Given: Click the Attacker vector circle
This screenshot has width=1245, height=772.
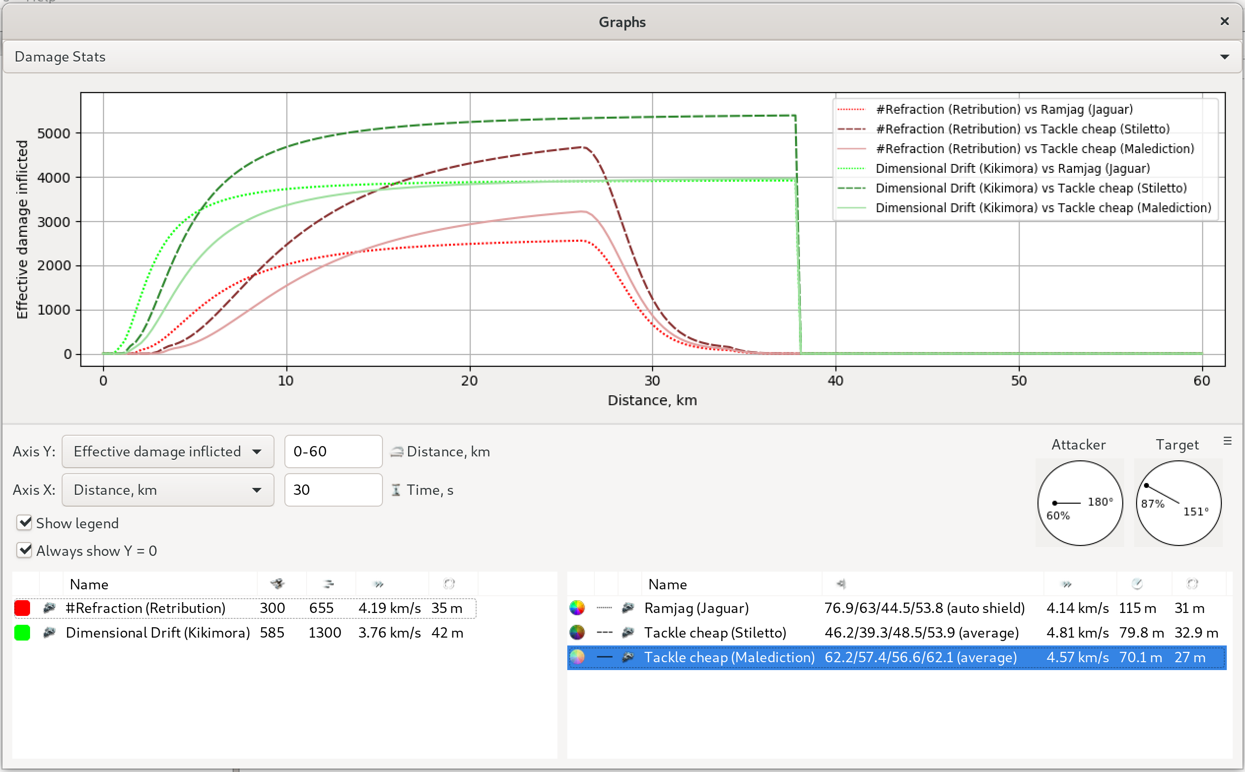Looking at the screenshot, I should (1079, 503).
